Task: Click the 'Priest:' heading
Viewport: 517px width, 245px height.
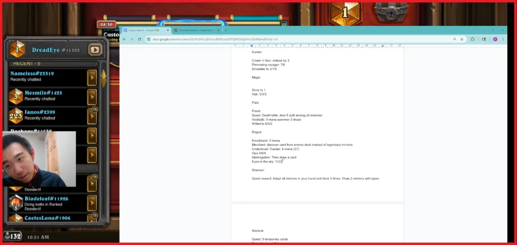Action: coord(256,111)
